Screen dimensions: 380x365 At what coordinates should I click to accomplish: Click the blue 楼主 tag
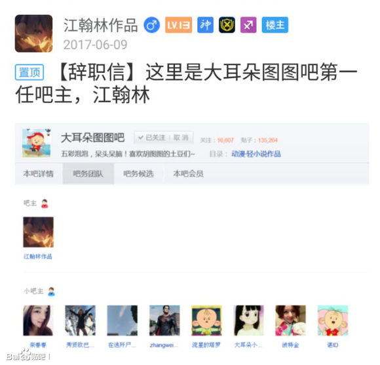click(275, 25)
